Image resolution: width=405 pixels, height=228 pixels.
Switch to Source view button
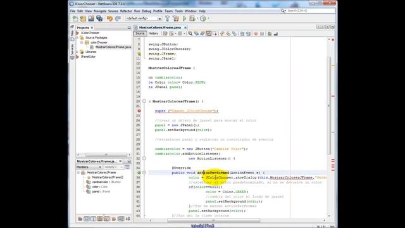click(x=140, y=34)
